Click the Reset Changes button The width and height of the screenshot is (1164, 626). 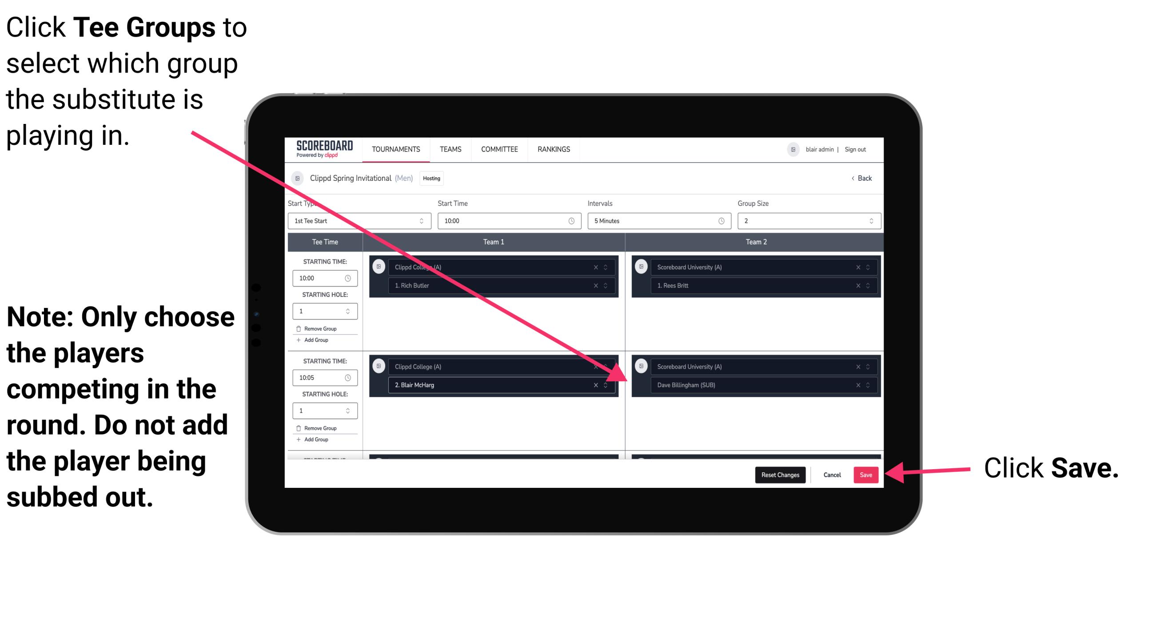[778, 473]
